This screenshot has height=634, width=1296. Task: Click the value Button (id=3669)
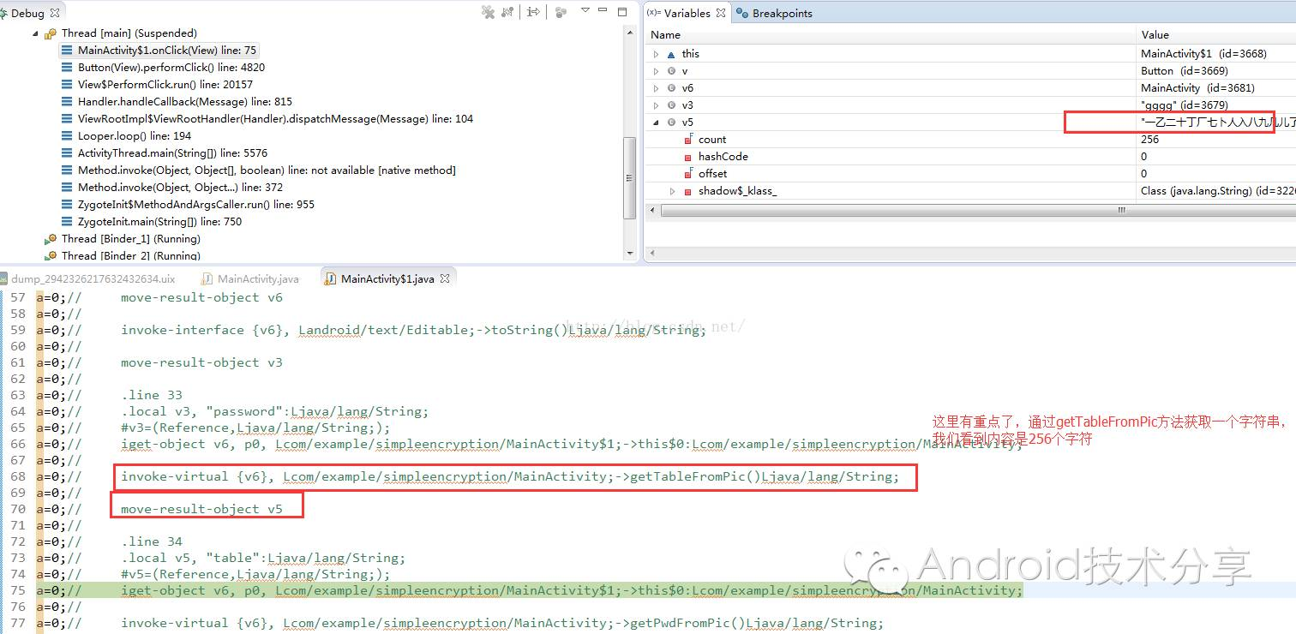tap(1184, 71)
